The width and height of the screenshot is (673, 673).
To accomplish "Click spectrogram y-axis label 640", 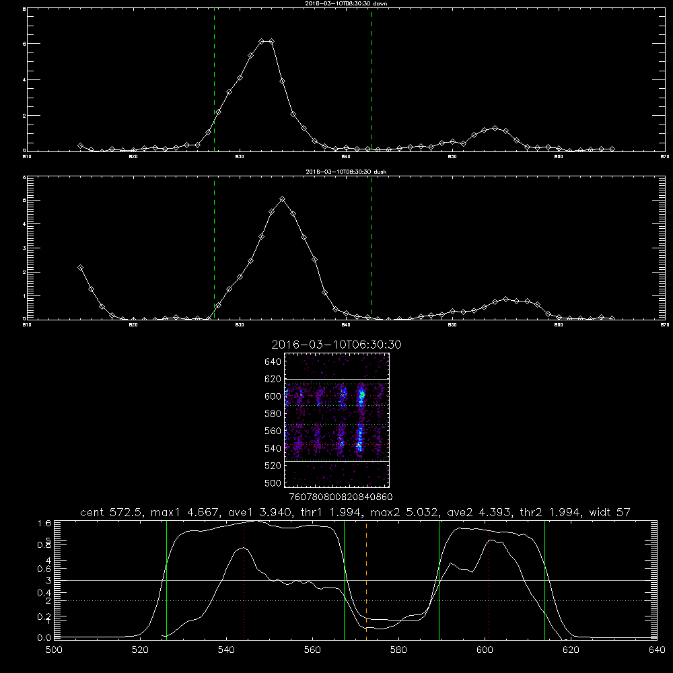I will pos(273,362).
